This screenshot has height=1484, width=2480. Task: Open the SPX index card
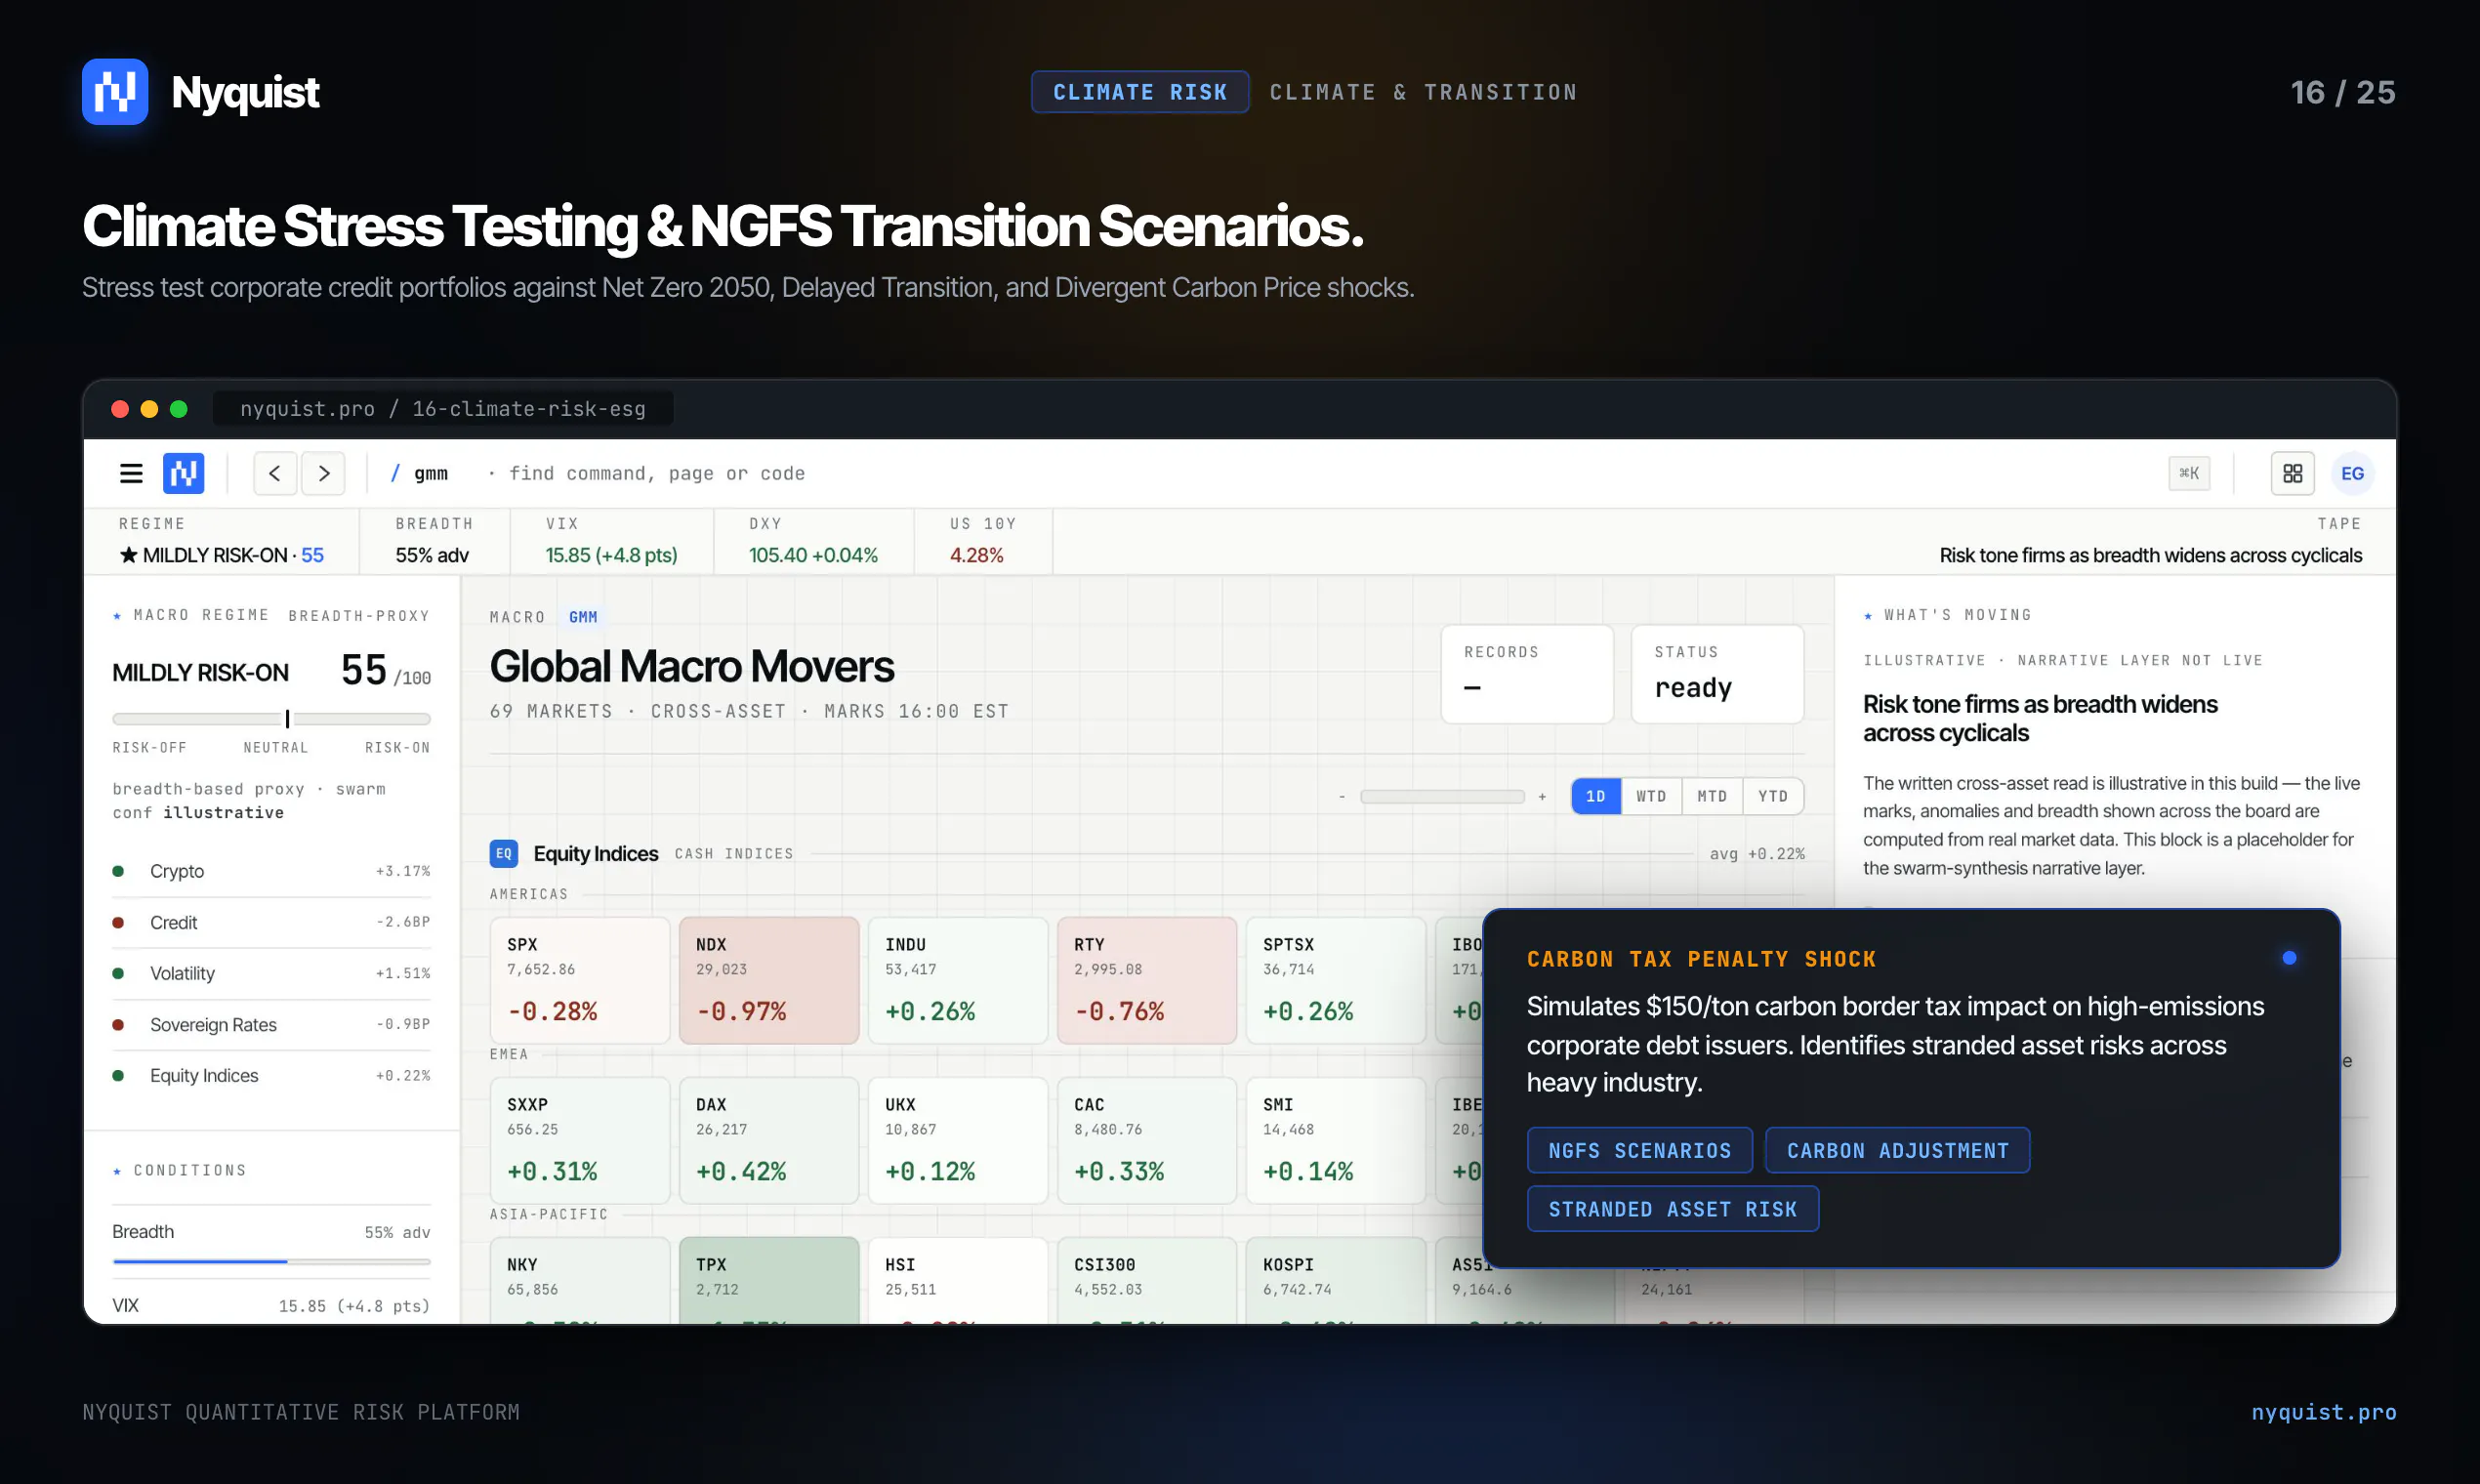tap(580, 980)
